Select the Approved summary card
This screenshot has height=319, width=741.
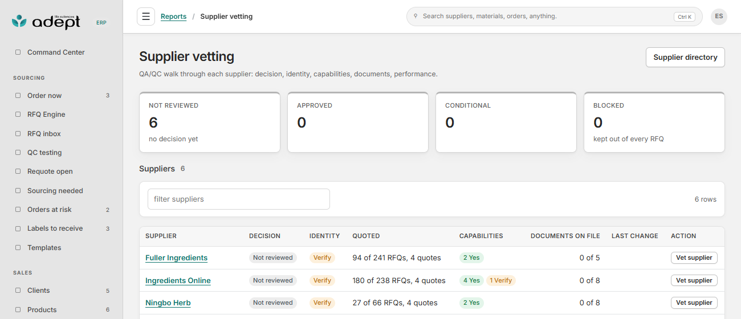coord(358,122)
